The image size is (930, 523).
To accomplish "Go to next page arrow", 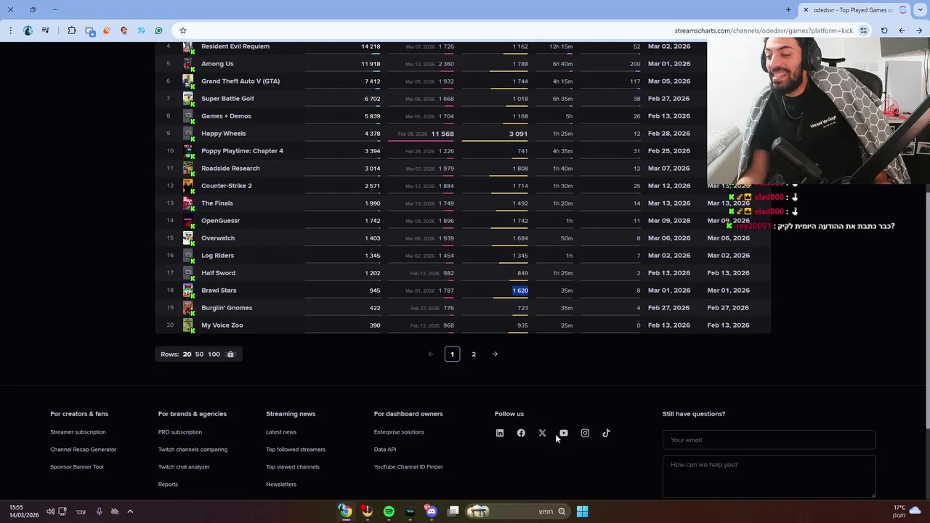I will (x=495, y=354).
